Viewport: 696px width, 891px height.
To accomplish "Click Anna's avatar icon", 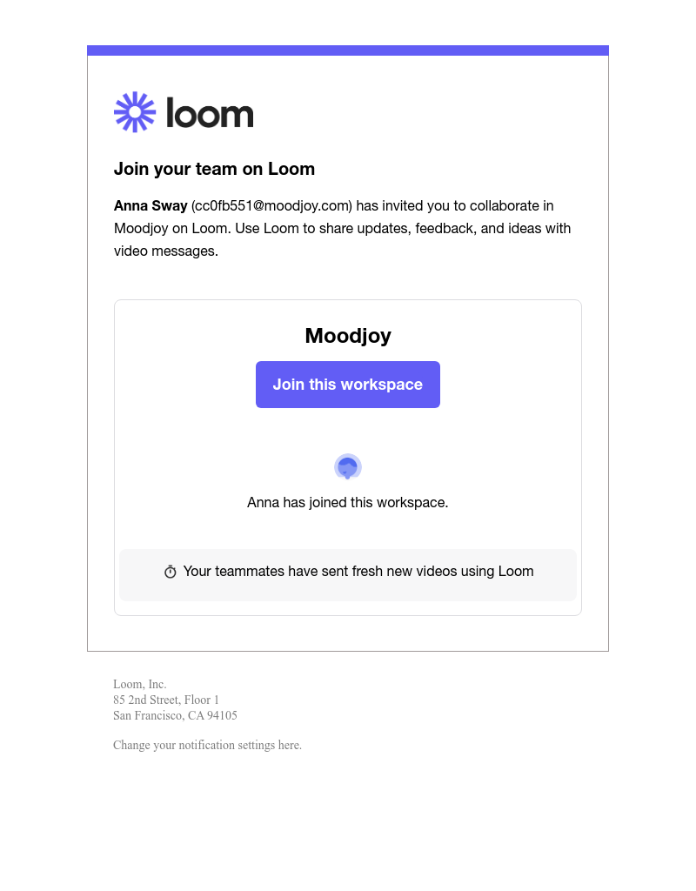I will point(348,467).
